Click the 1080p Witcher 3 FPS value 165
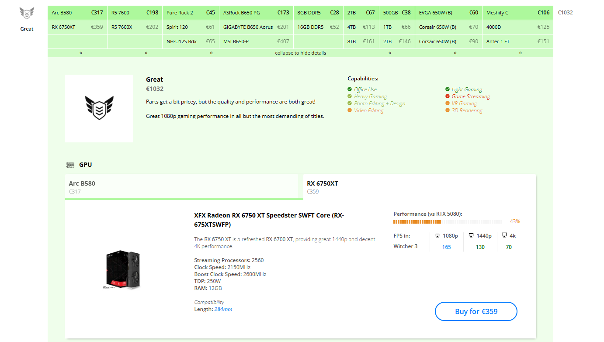The image size is (604, 342). click(446, 247)
